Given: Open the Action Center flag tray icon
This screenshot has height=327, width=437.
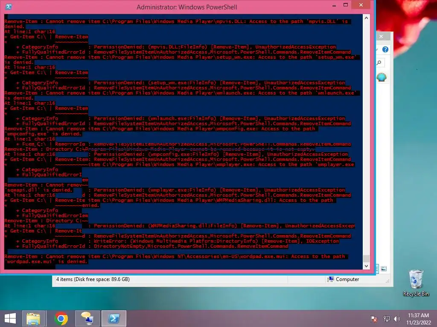Looking at the screenshot, I should click(x=373, y=319).
